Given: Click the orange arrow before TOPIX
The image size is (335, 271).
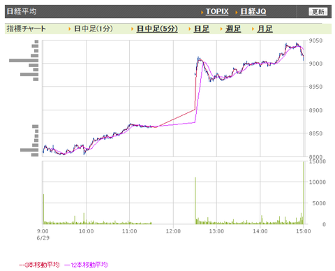Looking at the screenshot, I should 202,12.
